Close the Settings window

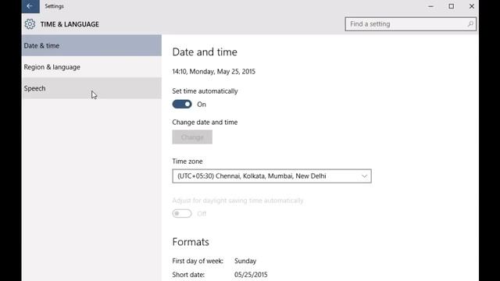472,6
